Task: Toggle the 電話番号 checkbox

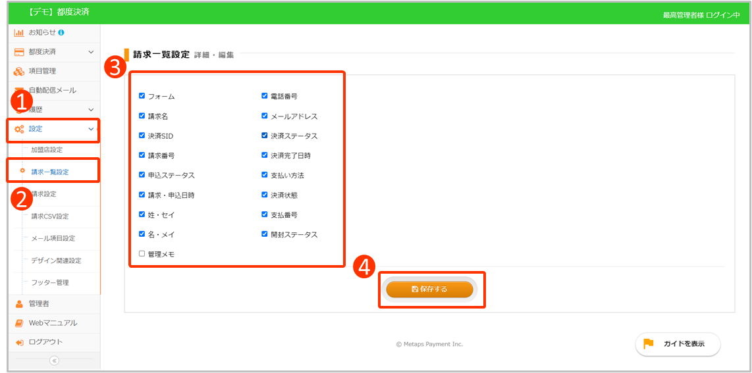Action: pos(265,96)
